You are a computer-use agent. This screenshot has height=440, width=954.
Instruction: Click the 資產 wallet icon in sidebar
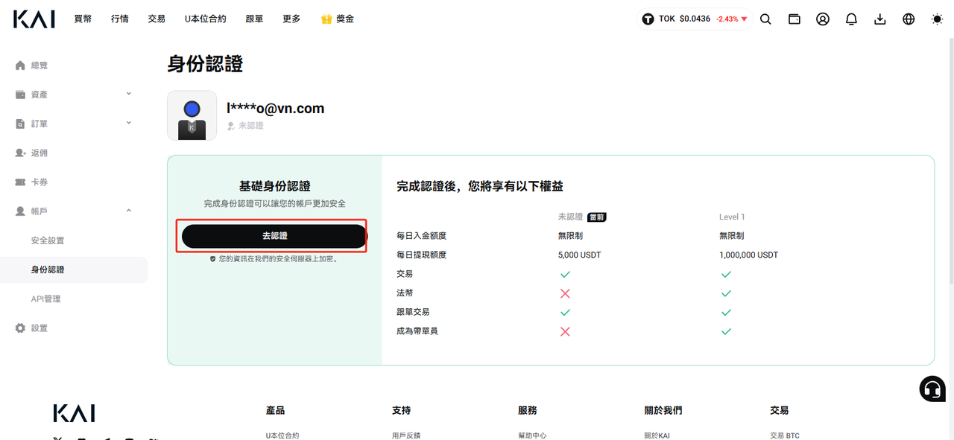tap(21, 95)
